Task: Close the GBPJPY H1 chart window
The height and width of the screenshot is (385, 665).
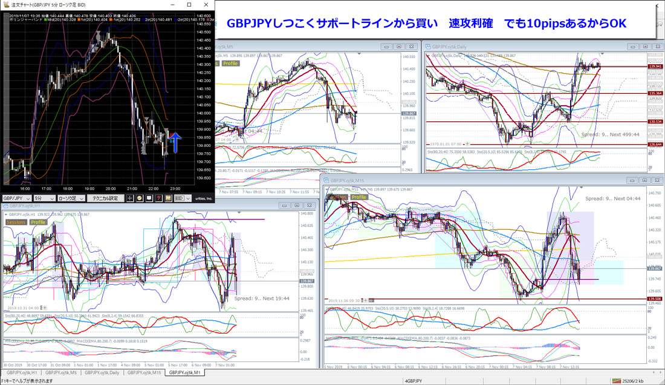Action: (x=310, y=205)
